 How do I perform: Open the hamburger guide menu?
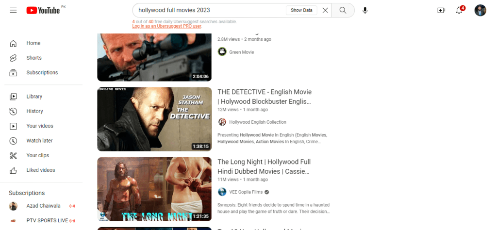13,10
